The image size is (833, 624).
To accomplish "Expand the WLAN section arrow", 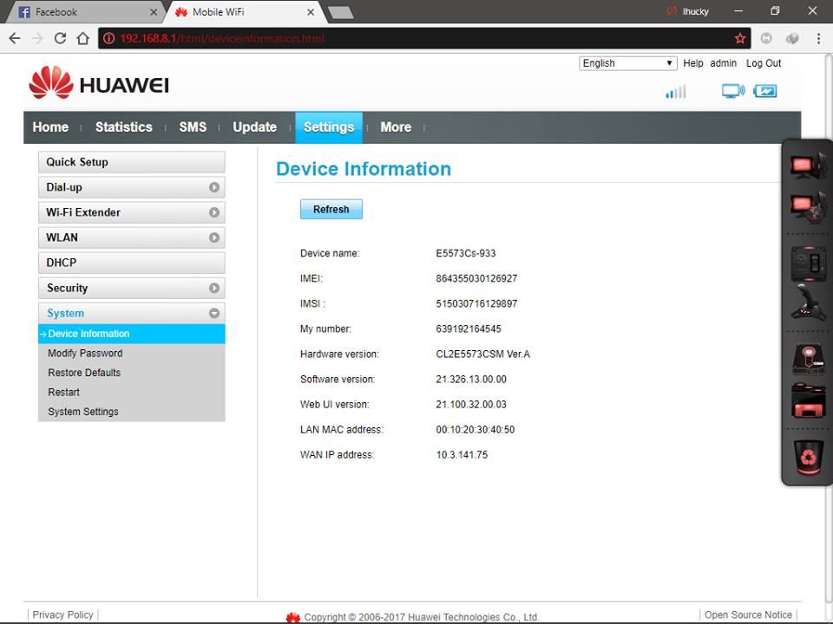I will tap(214, 237).
